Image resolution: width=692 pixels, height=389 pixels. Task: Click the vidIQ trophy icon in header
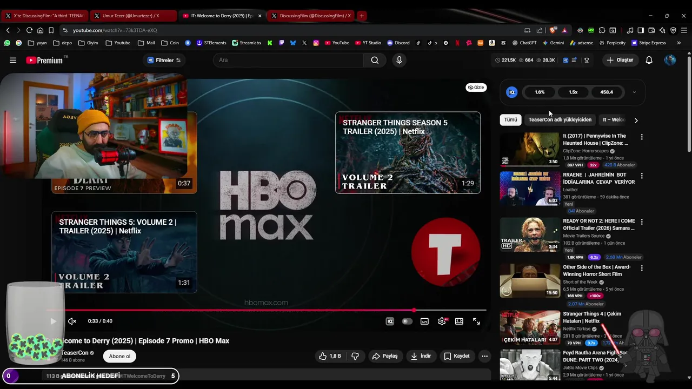[x=587, y=60]
